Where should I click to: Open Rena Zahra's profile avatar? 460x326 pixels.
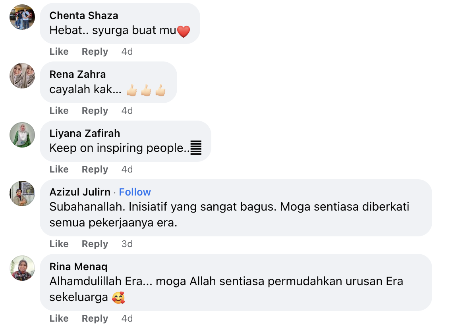tap(22, 76)
